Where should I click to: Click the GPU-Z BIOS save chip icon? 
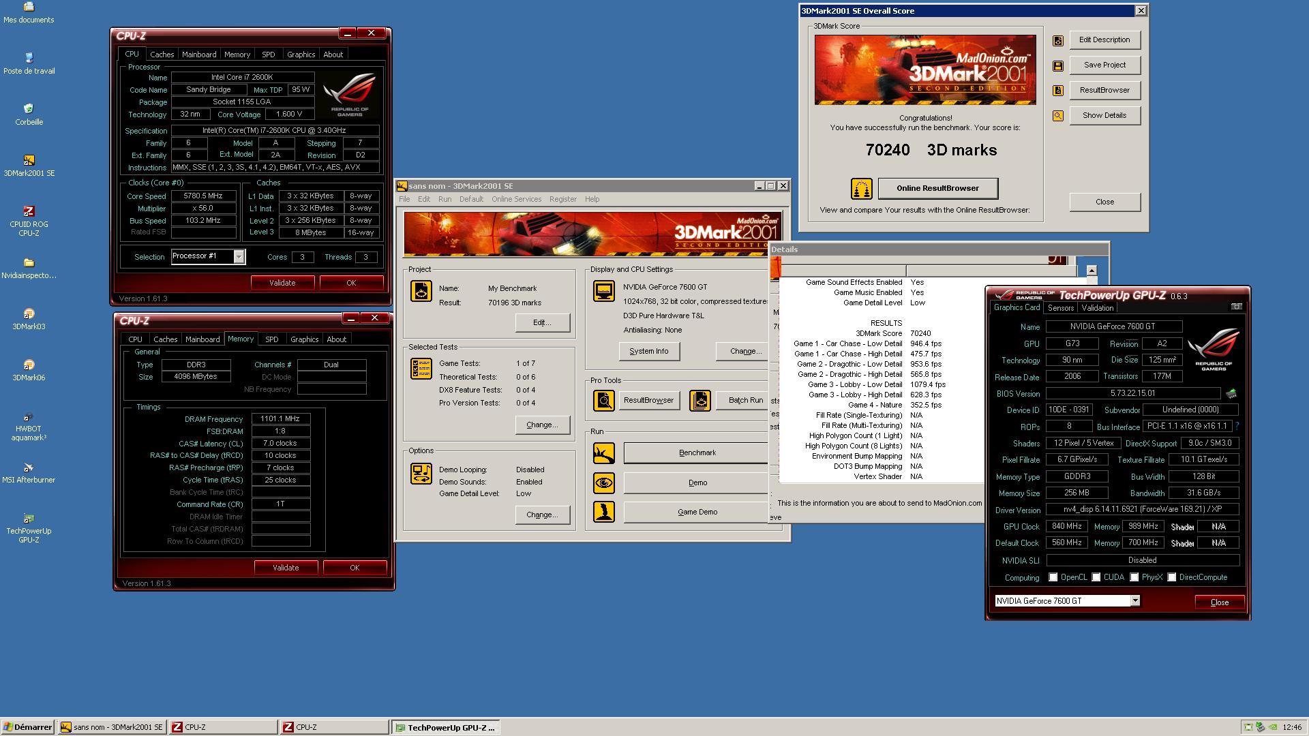pos(1231,394)
